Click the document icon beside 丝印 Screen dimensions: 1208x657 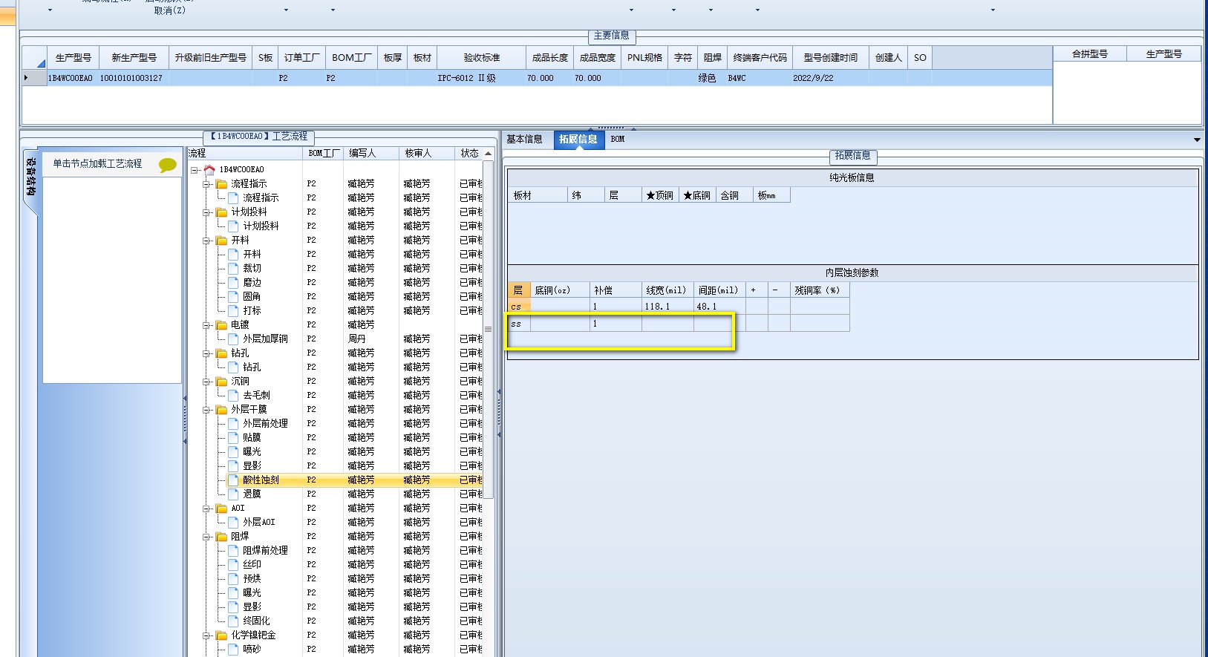coord(233,565)
